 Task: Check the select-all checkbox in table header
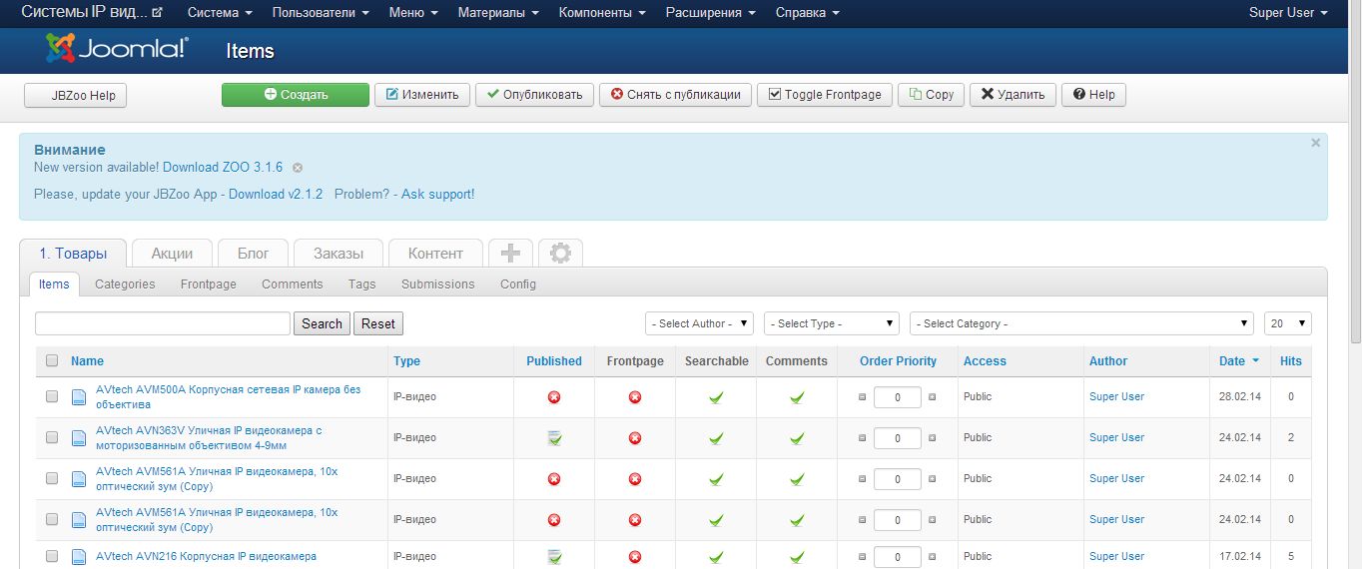(52, 361)
